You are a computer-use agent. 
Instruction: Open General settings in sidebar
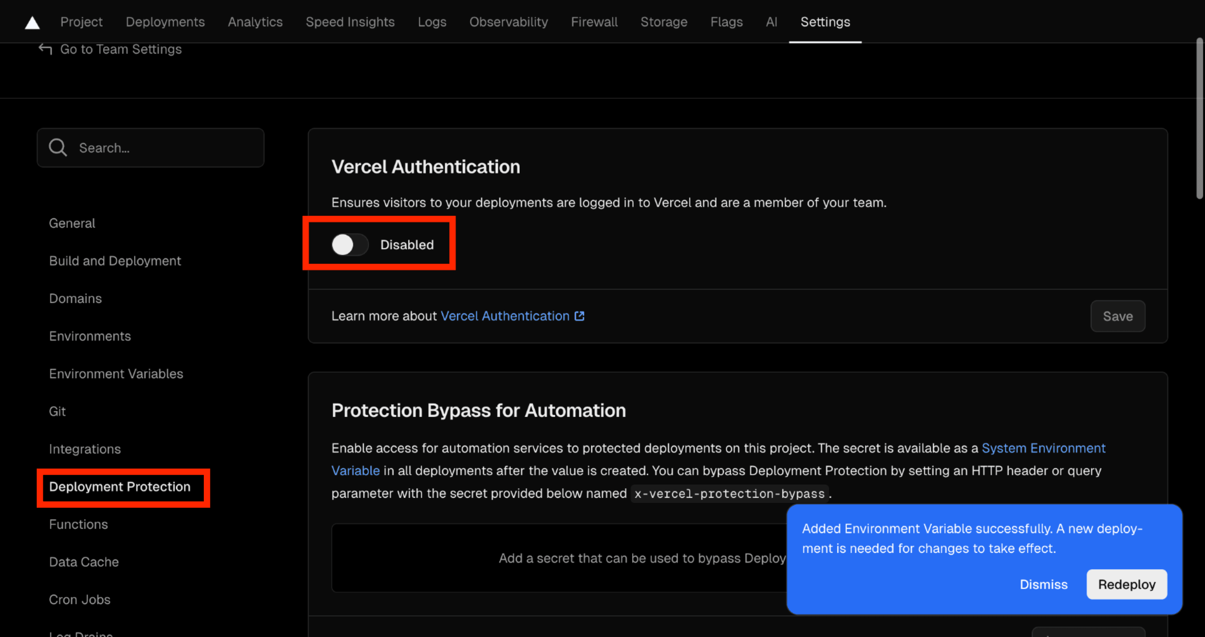[72, 223]
